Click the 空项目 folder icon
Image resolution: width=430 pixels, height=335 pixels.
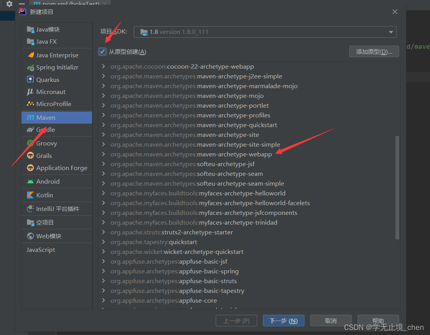tap(30, 222)
